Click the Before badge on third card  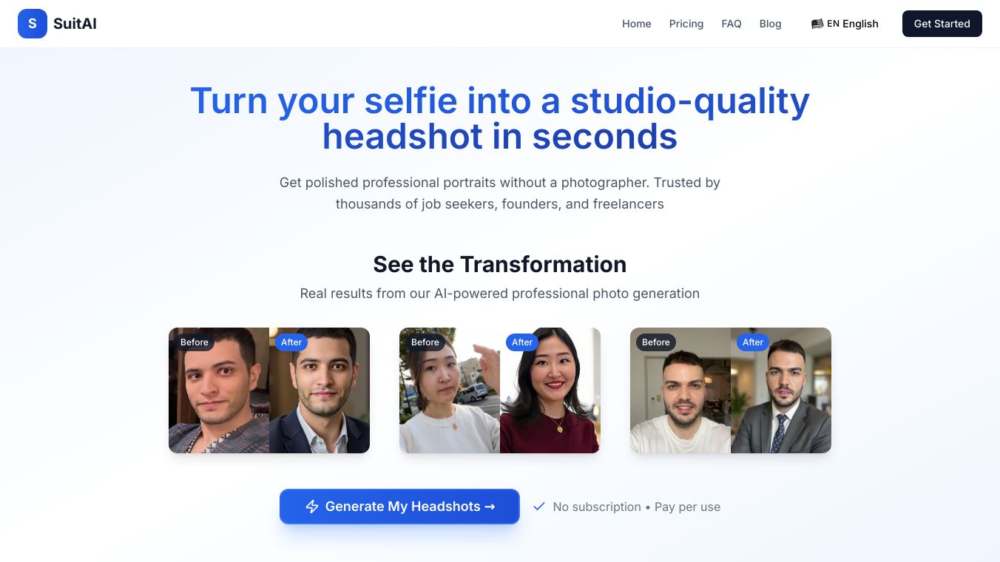[x=656, y=342]
